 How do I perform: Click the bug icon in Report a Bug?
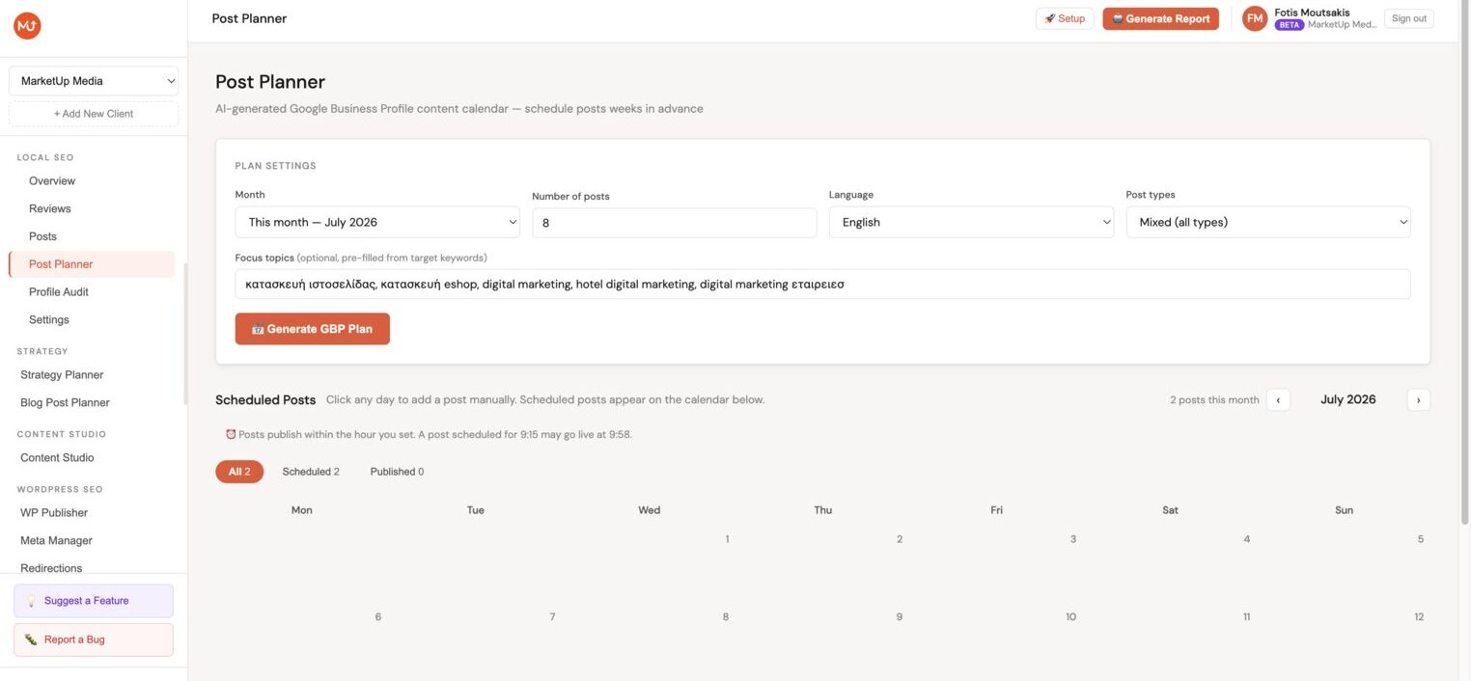(x=31, y=640)
